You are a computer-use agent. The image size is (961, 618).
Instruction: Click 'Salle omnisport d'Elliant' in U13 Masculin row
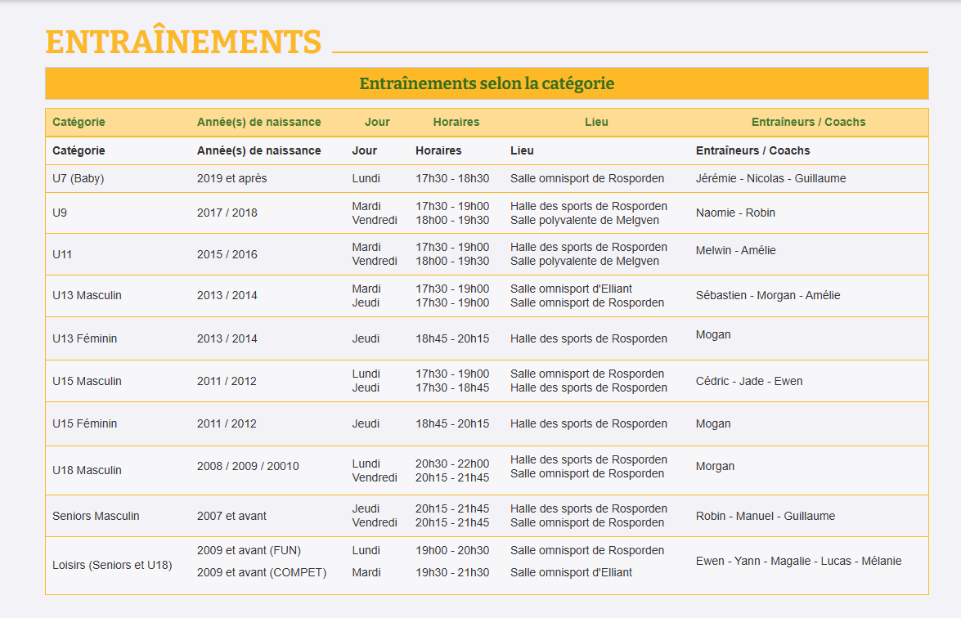571,289
